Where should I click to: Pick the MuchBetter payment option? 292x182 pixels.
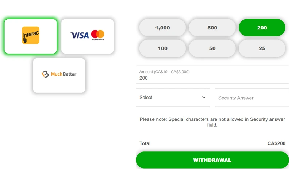(x=59, y=75)
